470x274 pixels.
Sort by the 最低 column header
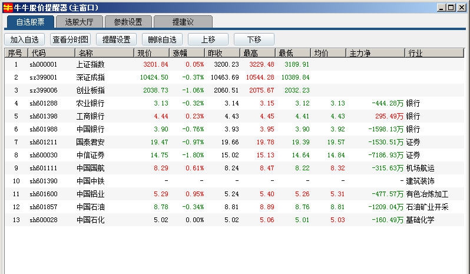tap(293, 53)
